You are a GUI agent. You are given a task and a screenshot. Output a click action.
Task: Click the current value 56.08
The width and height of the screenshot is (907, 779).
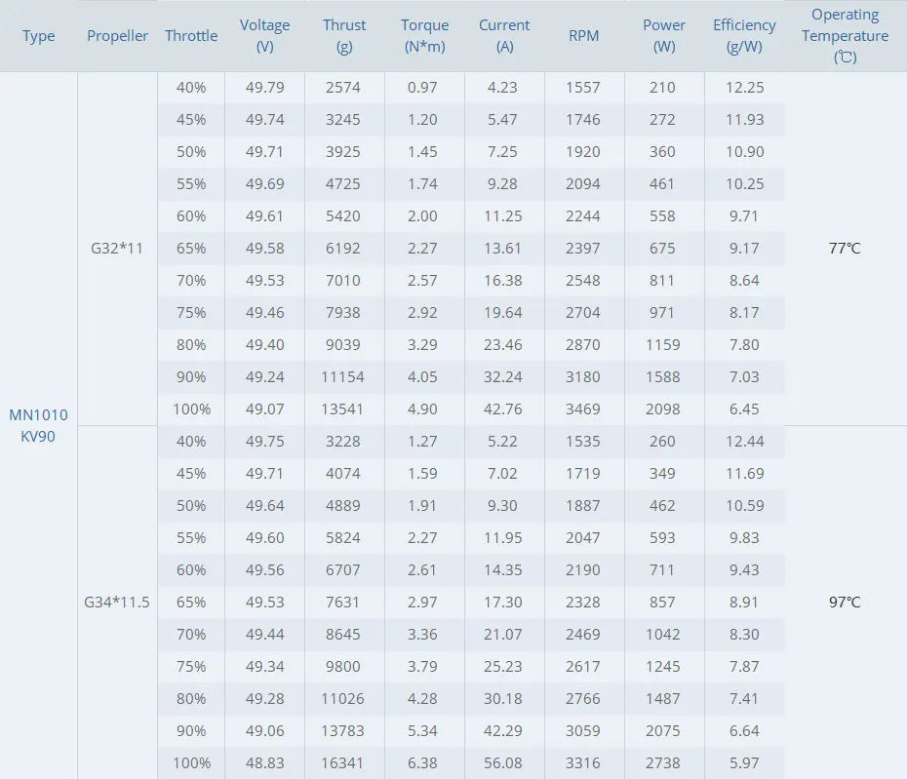(x=504, y=762)
